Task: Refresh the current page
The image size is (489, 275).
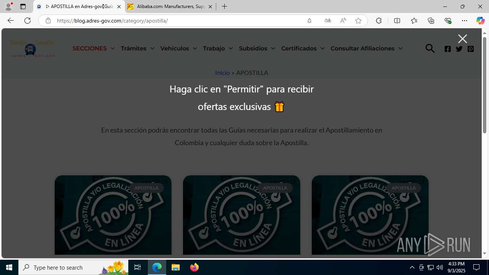Action: pos(28,21)
